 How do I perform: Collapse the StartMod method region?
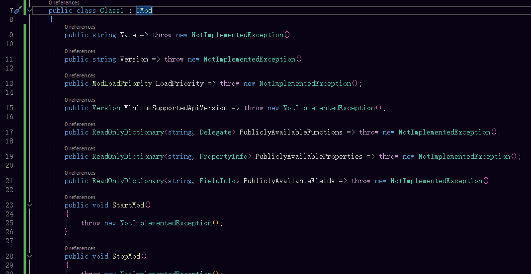click(x=29, y=205)
